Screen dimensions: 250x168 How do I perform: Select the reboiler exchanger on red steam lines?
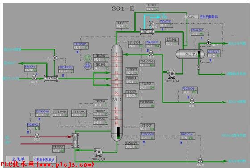coord(75,140)
